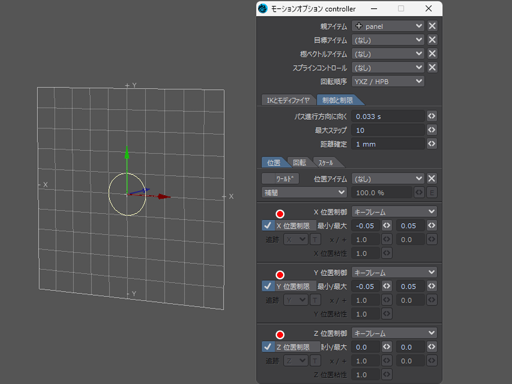Toggle the T button in X 追跡 row
This screenshot has height=384, width=512.
(315, 239)
